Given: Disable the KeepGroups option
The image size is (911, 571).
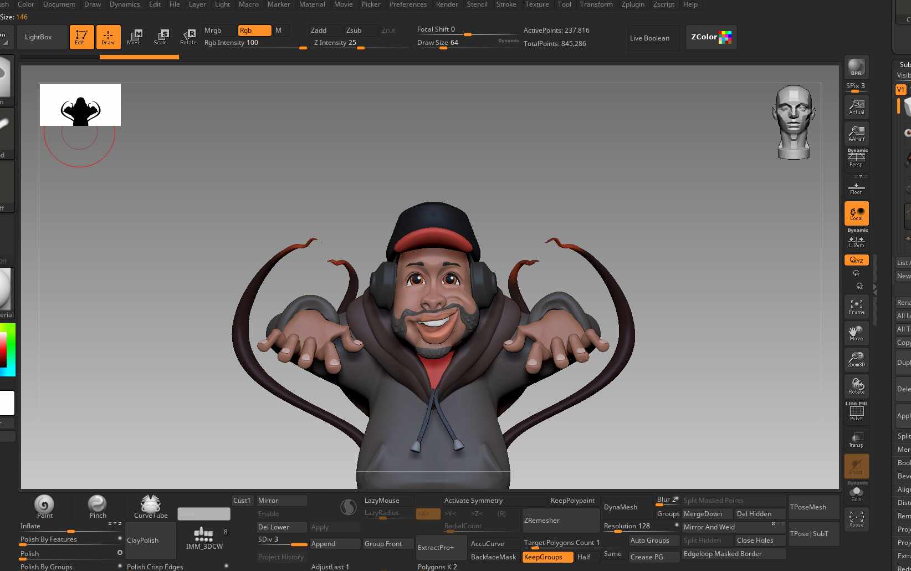Looking at the screenshot, I should click(547, 557).
